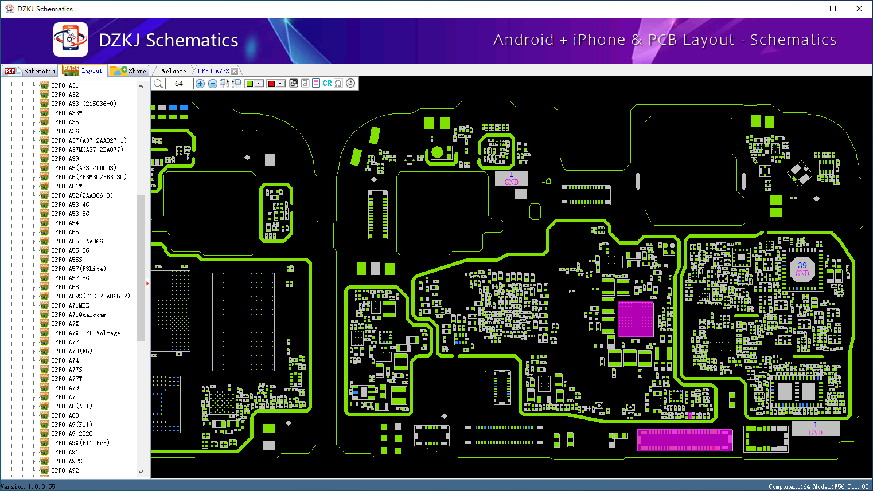Image resolution: width=873 pixels, height=491 pixels.
Task: Click the rotate counter-clockwise pages icon
Action: click(x=236, y=84)
